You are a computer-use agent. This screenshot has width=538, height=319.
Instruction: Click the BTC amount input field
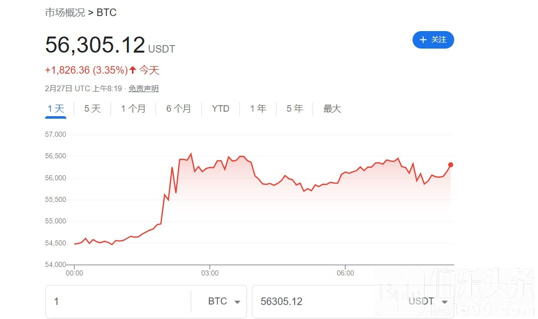[x=118, y=301]
